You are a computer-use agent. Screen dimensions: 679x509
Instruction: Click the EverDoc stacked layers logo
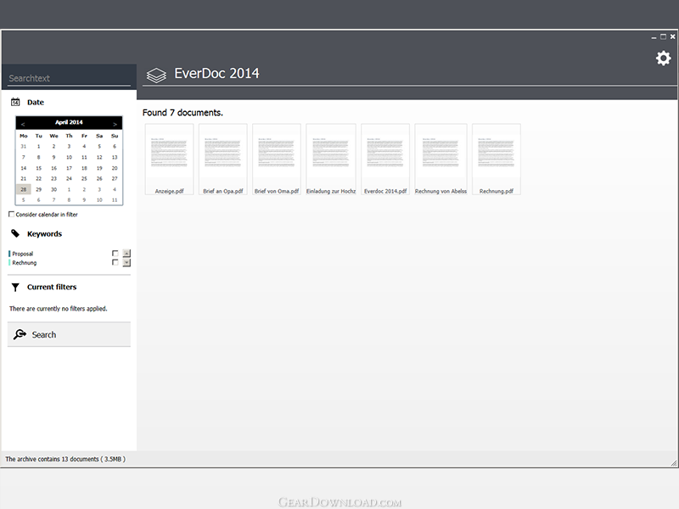click(156, 76)
